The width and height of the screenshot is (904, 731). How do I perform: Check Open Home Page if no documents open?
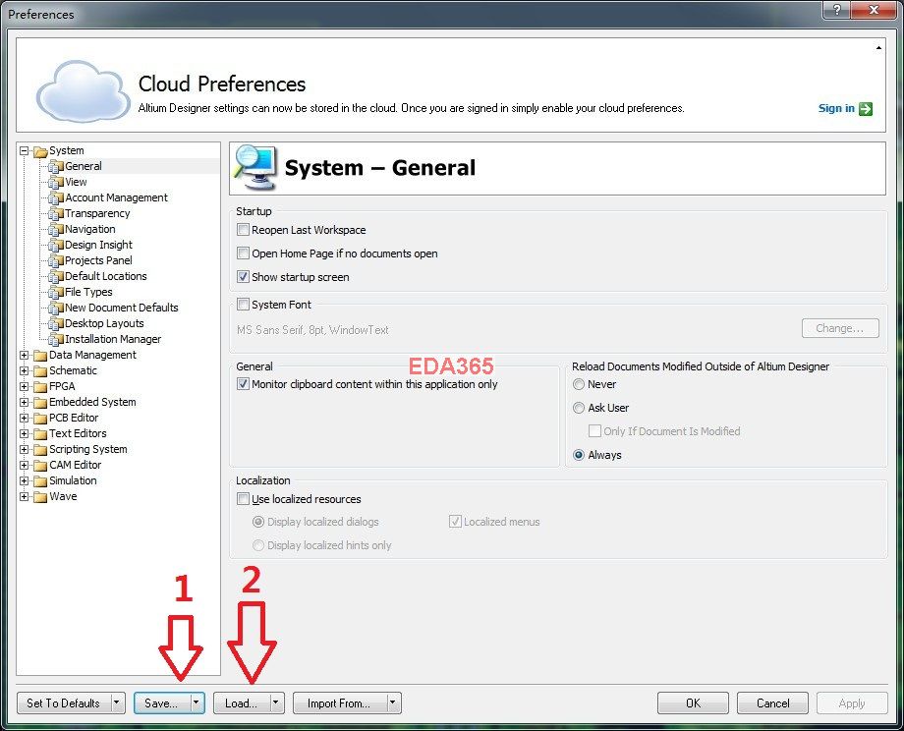coord(244,253)
